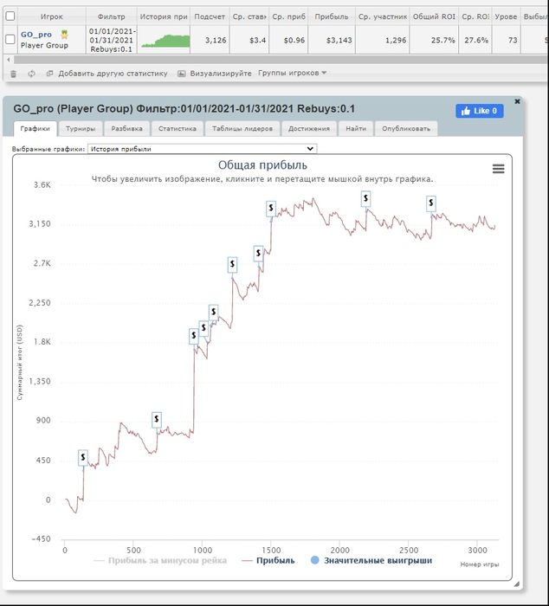Sort by the Ср. участник column header

pyautogui.click(x=383, y=16)
